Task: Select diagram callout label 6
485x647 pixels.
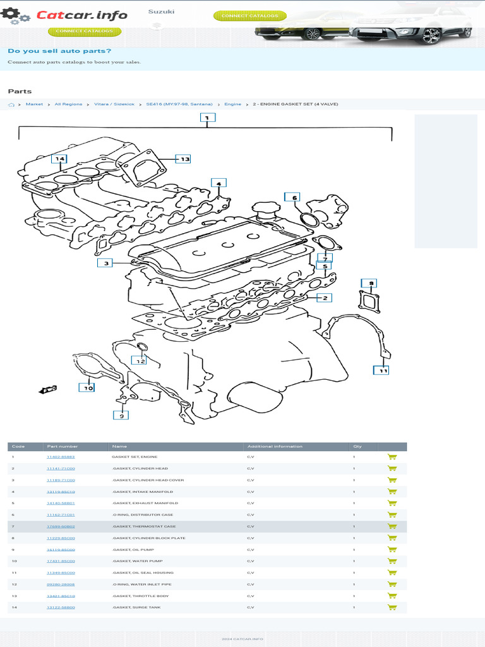Action: click(292, 197)
